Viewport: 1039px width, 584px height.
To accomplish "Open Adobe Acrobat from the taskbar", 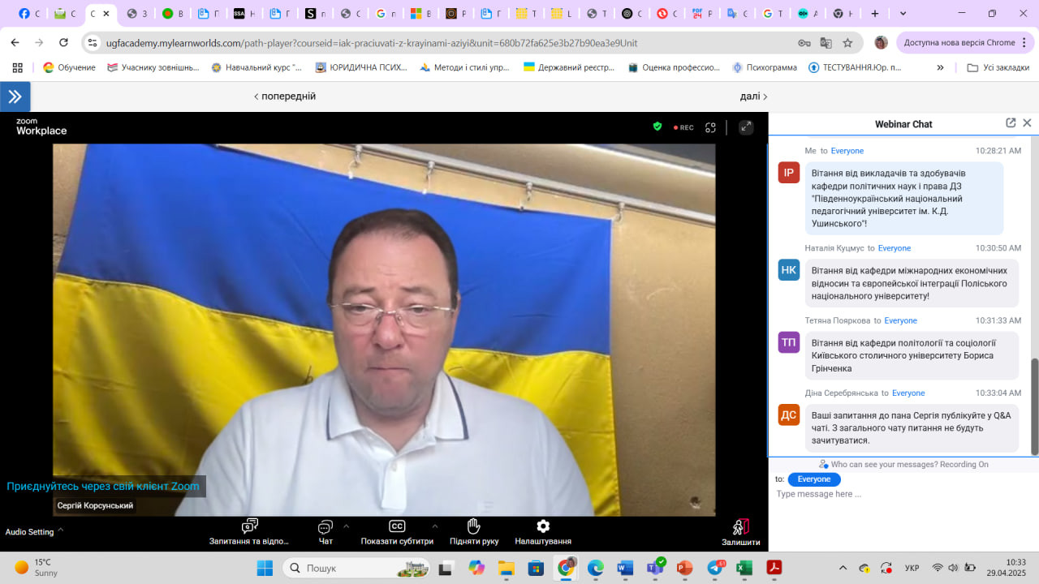I will point(774,568).
